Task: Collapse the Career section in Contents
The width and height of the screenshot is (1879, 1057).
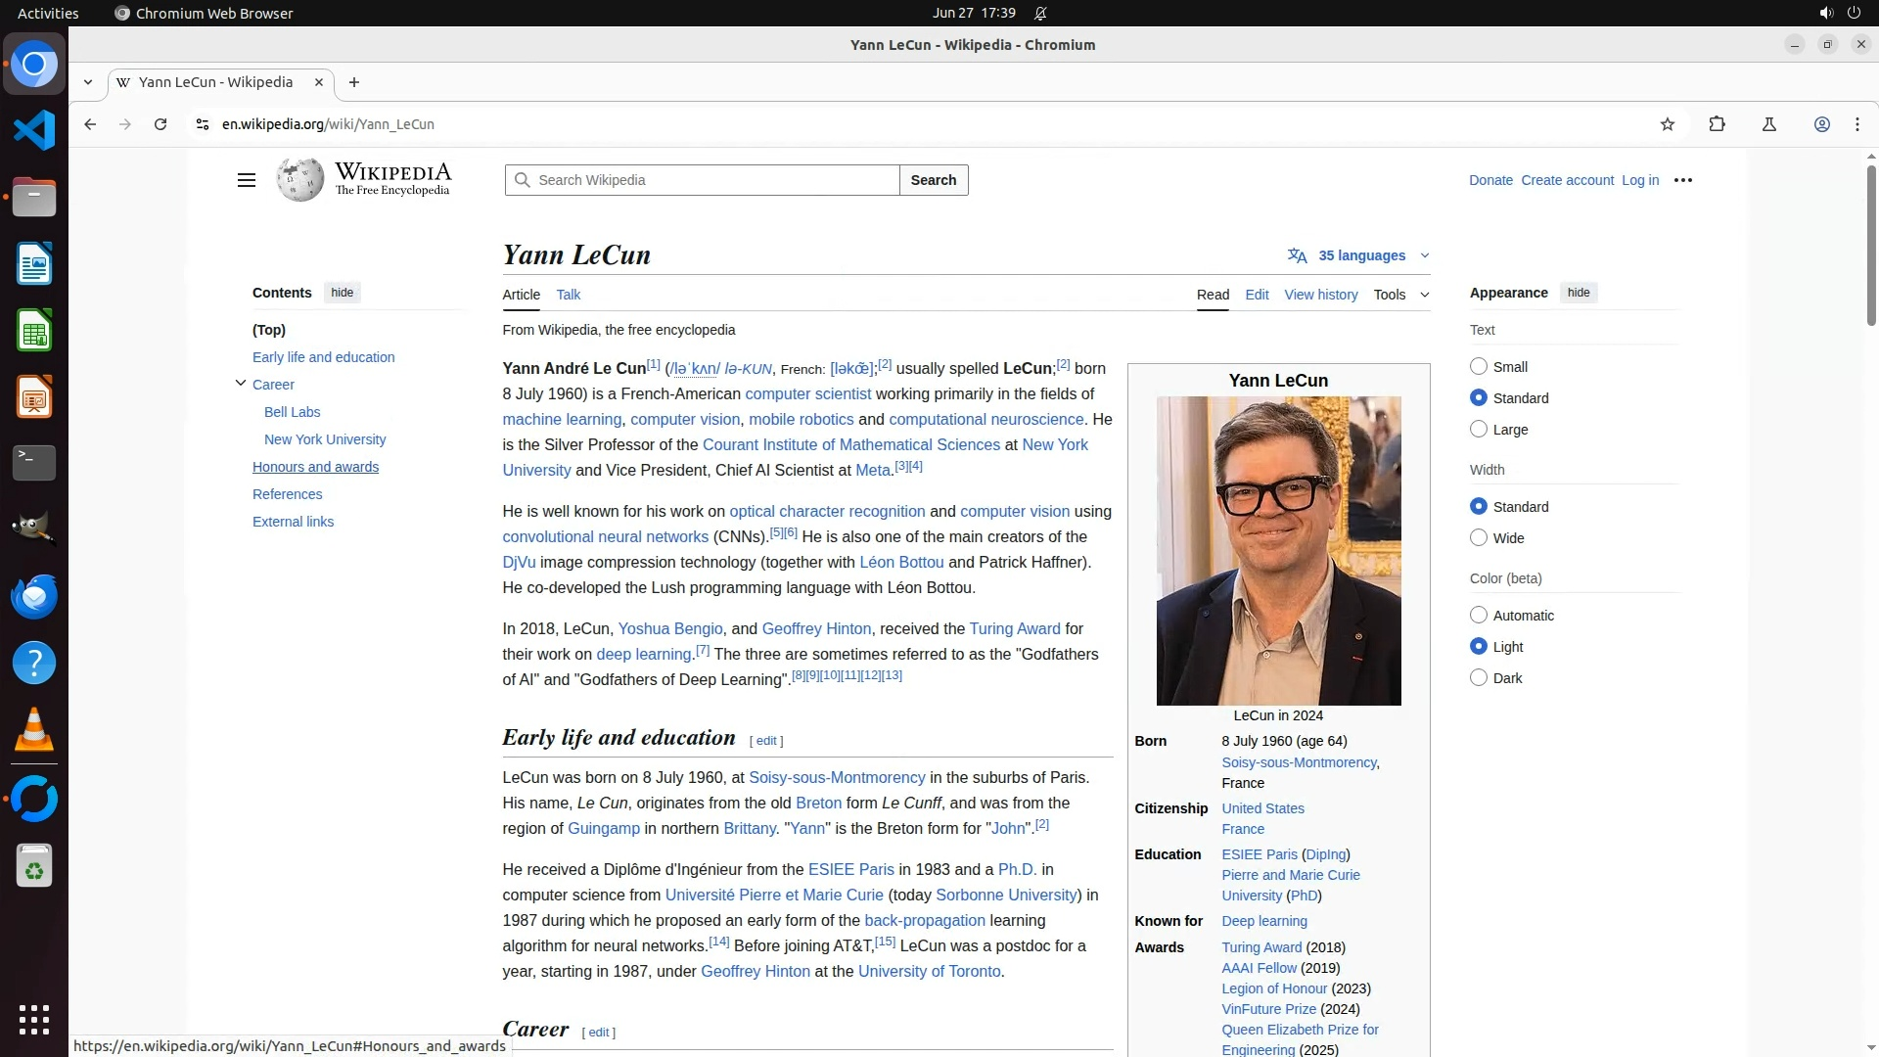Action: (x=240, y=384)
